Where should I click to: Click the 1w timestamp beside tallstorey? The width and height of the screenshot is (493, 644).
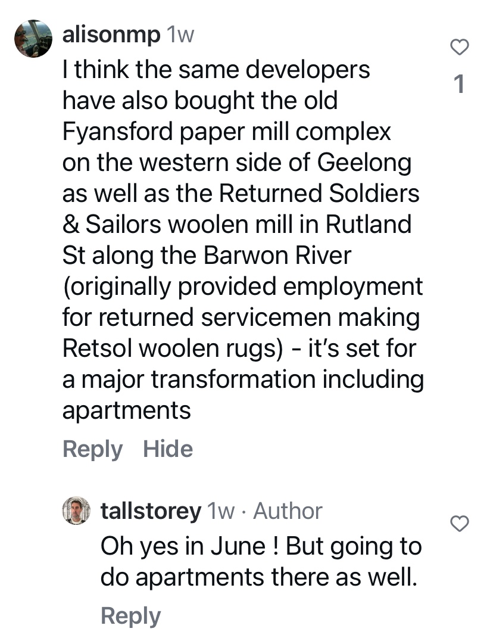click(220, 511)
